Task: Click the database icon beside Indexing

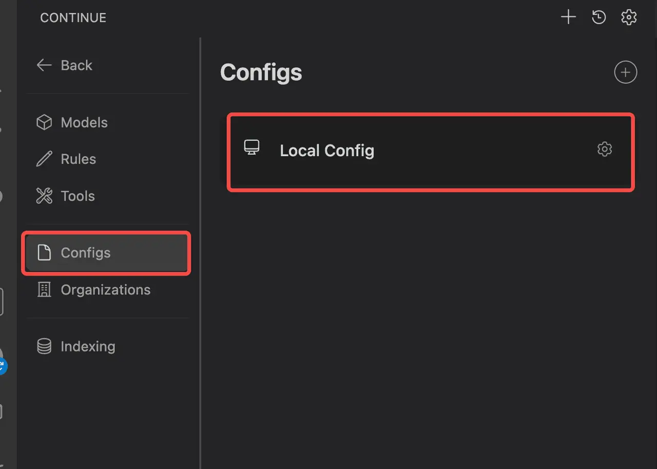Action: click(x=44, y=346)
